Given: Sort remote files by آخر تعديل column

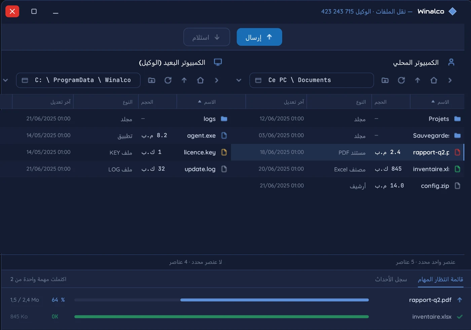Looking at the screenshot, I should [x=43, y=102].
